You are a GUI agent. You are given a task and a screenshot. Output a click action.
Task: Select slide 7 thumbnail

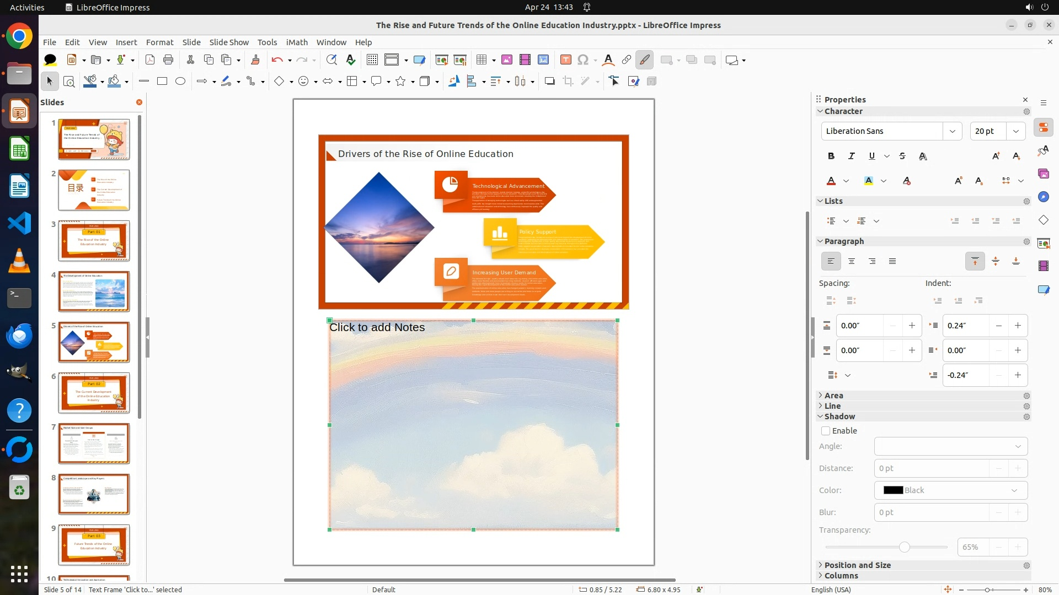click(94, 443)
